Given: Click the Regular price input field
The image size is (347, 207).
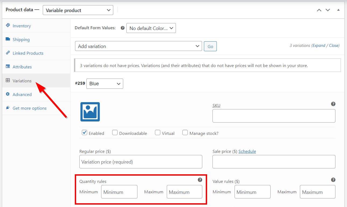Looking at the screenshot, I should (141, 162).
